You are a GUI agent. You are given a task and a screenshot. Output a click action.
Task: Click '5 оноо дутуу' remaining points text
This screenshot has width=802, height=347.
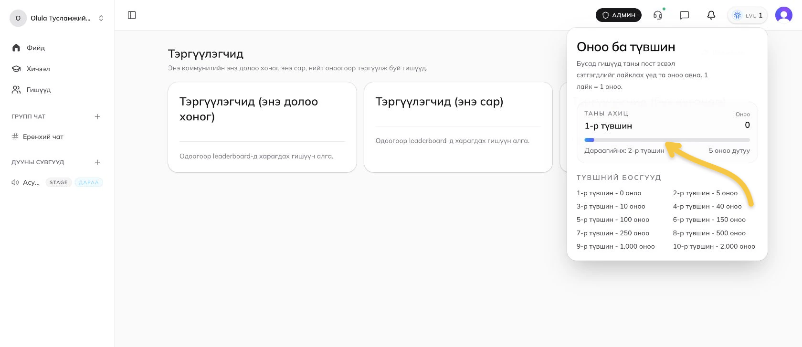(x=729, y=150)
